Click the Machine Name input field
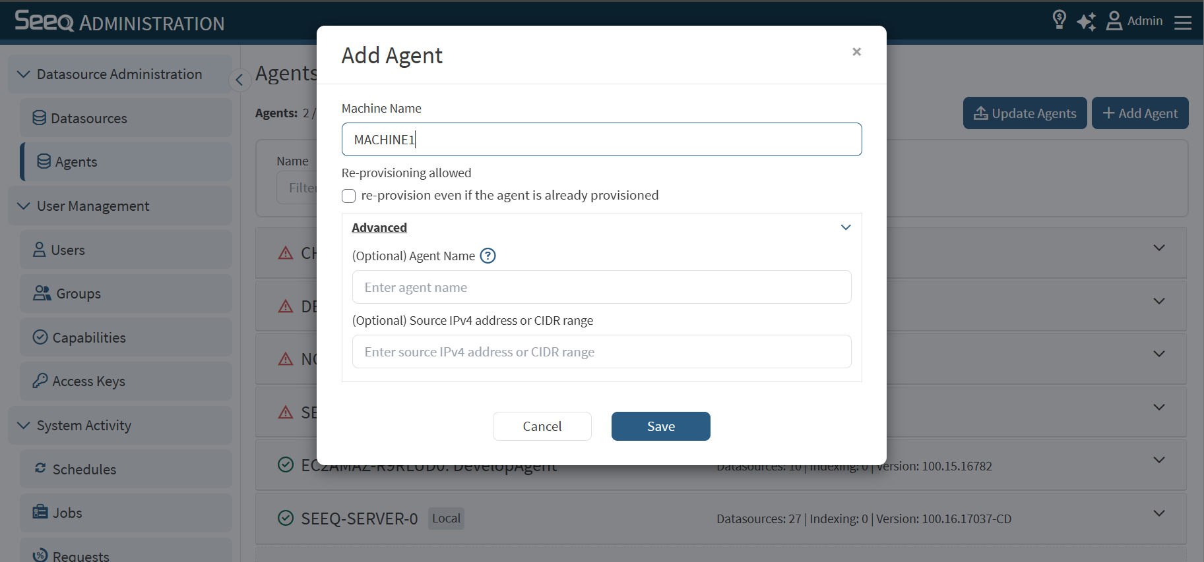This screenshot has height=562, width=1204. [x=601, y=140]
